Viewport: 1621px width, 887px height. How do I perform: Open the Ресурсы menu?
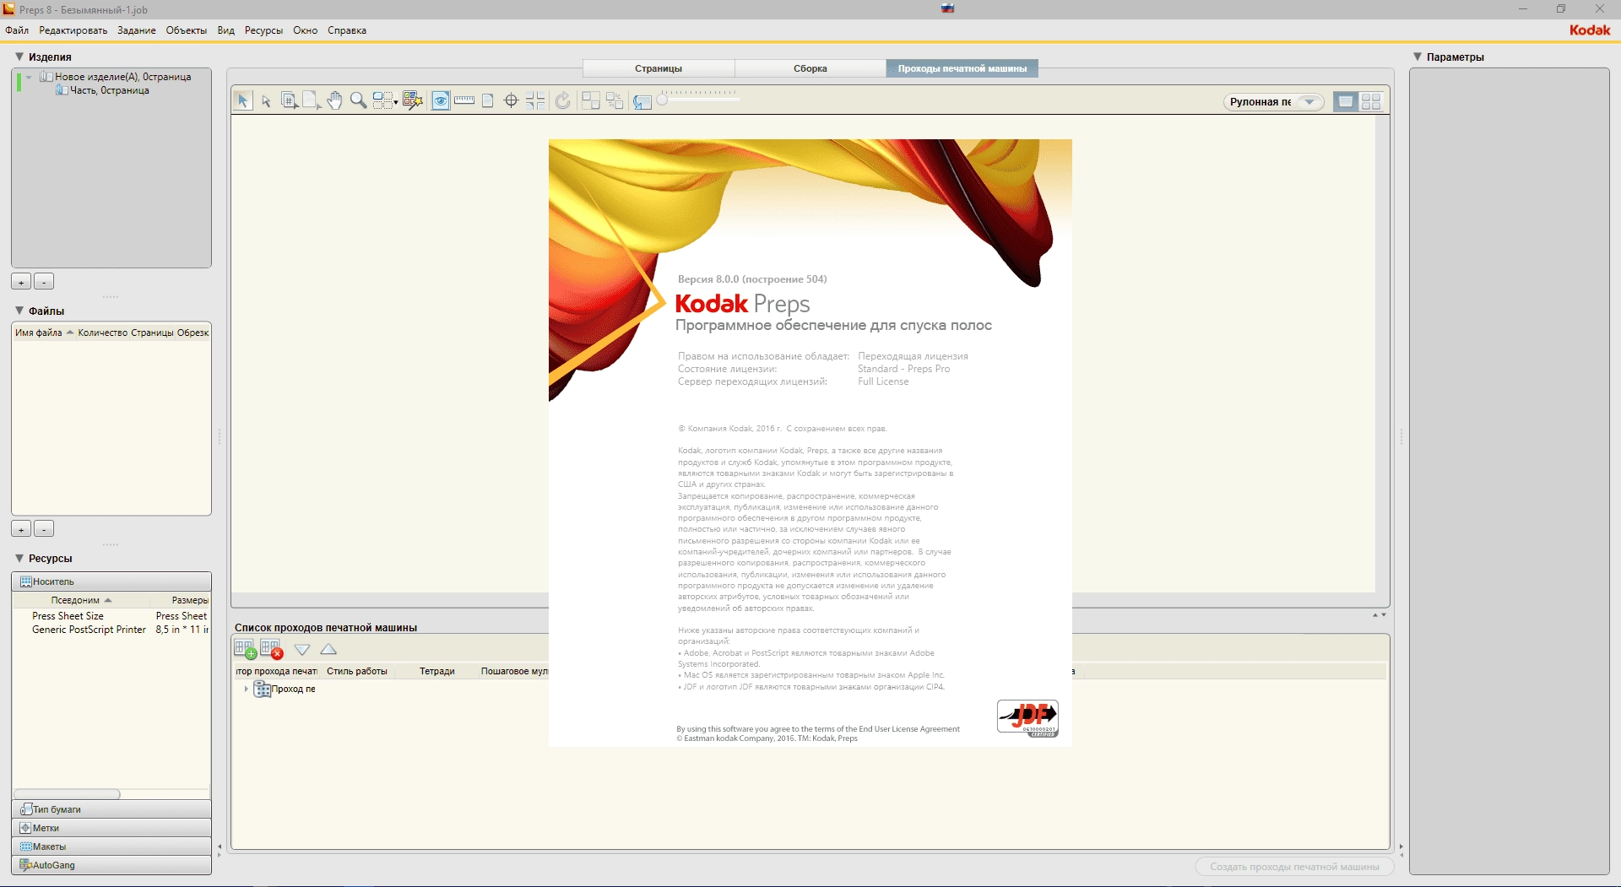pyautogui.click(x=264, y=30)
